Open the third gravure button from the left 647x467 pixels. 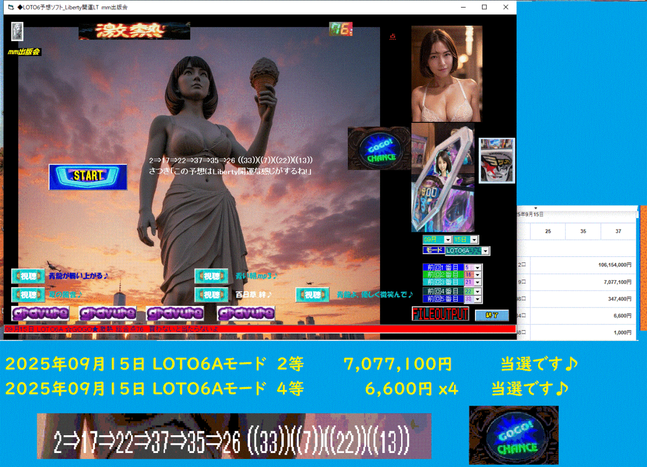175,313
